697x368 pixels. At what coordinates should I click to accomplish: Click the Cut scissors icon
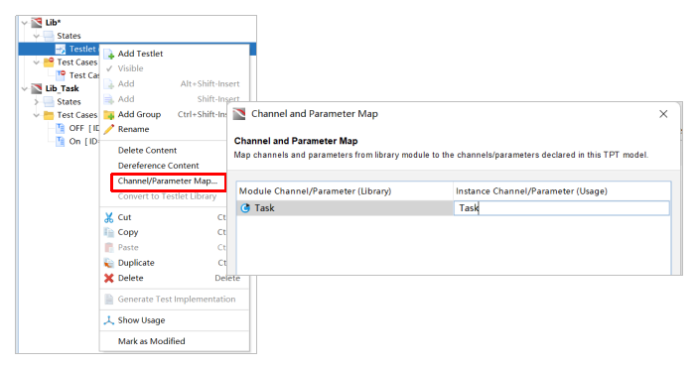(109, 217)
